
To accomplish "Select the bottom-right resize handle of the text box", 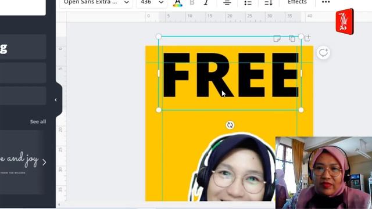I will (x=301, y=110).
